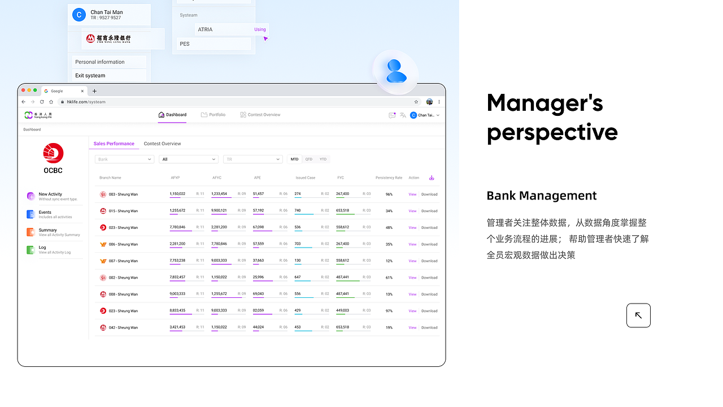Screen dimensions: 723x407
Task: Click the language translation icon
Action: (x=403, y=115)
